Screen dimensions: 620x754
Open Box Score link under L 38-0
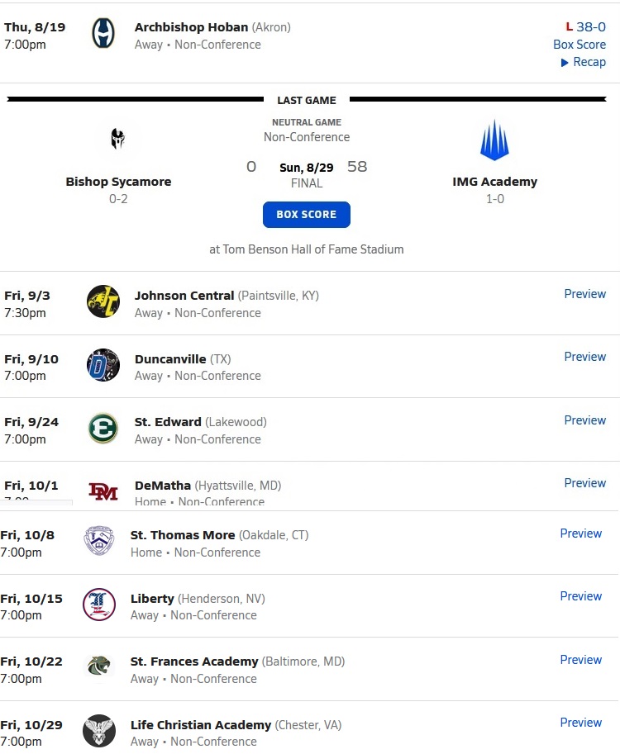[579, 45]
